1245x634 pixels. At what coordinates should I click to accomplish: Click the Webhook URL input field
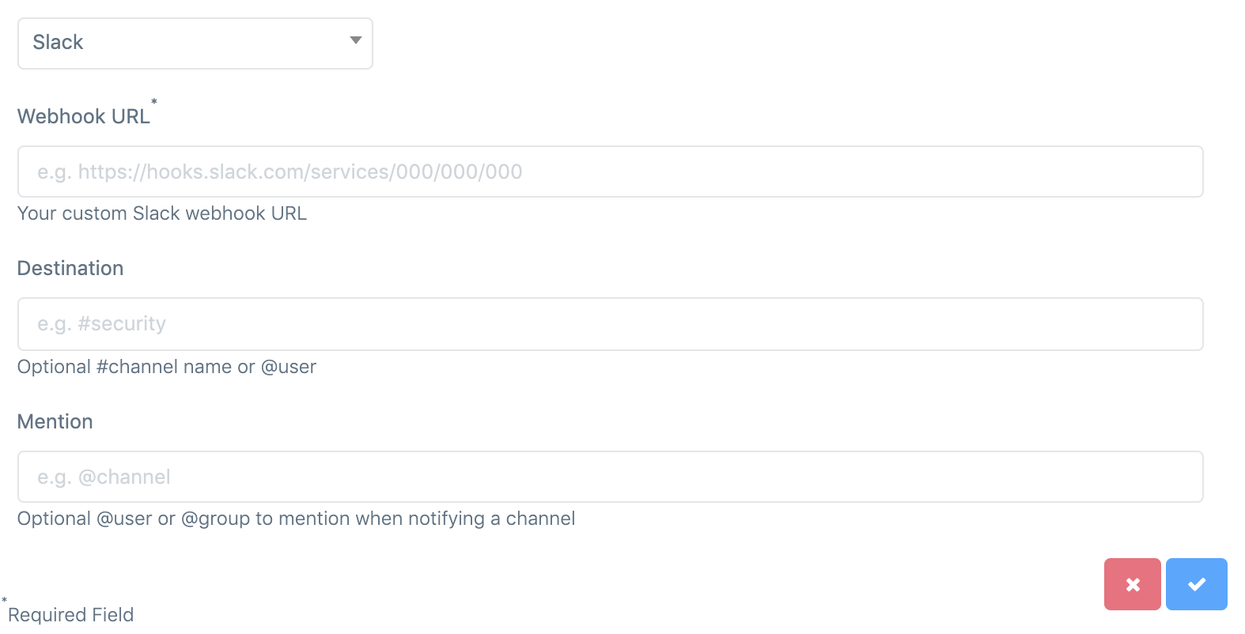611,172
